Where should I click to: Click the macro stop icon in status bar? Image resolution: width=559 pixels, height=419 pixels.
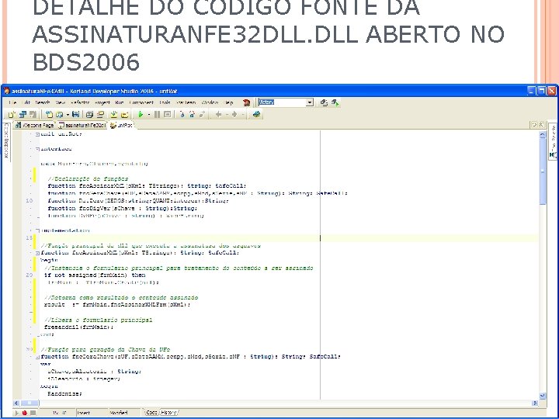click(33, 413)
